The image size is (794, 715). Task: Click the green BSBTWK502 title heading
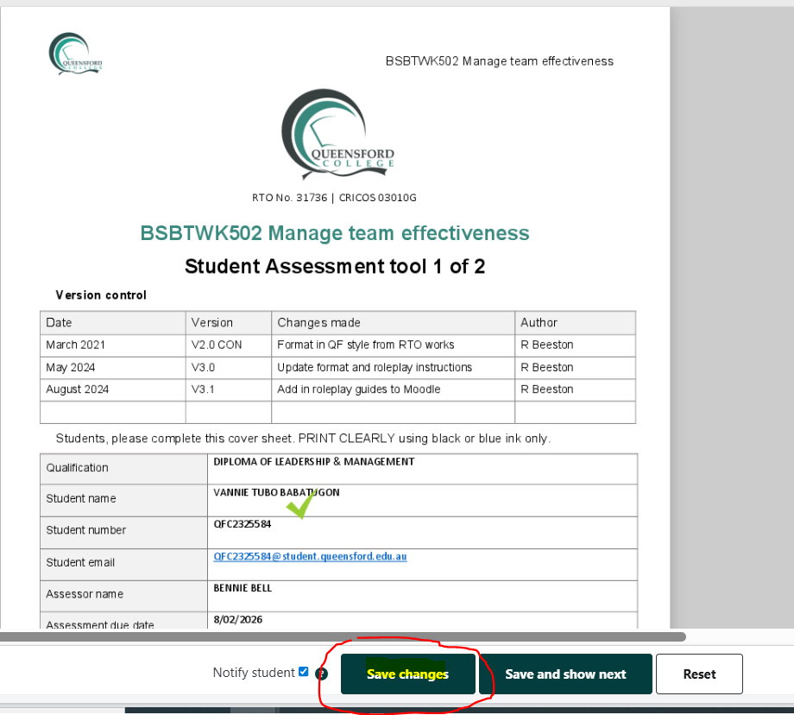(x=334, y=233)
